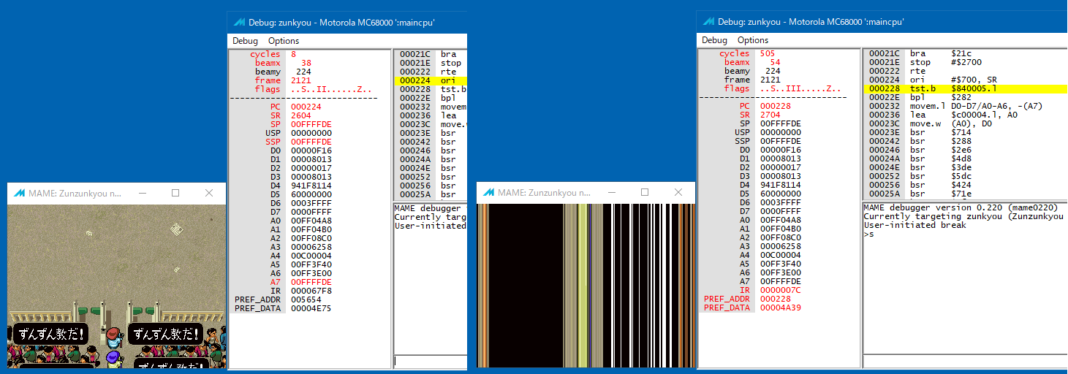Click MAME logo icon in right debugger title bar
Image resolution: width=1068 pixels, height=374 pixels.
coord(708,22)
